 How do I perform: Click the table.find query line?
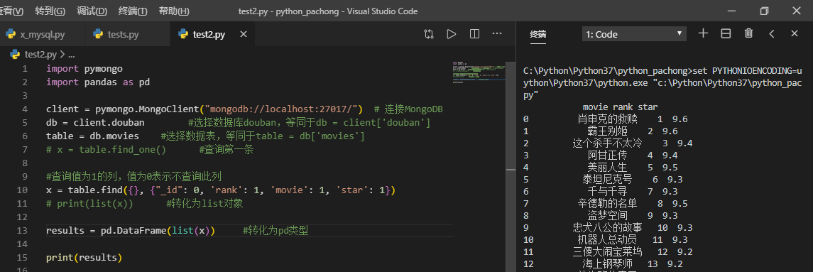220,190
